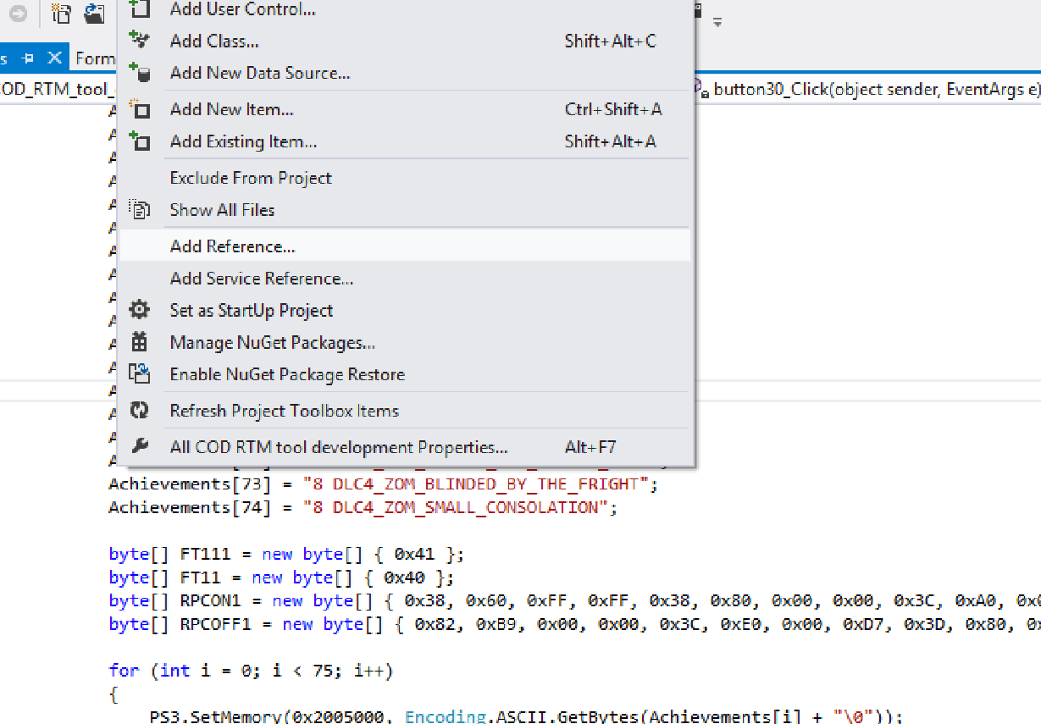Click the Open File toolbar icon
The width and height of the screenshot is (1041, 724).
point(95,14)
